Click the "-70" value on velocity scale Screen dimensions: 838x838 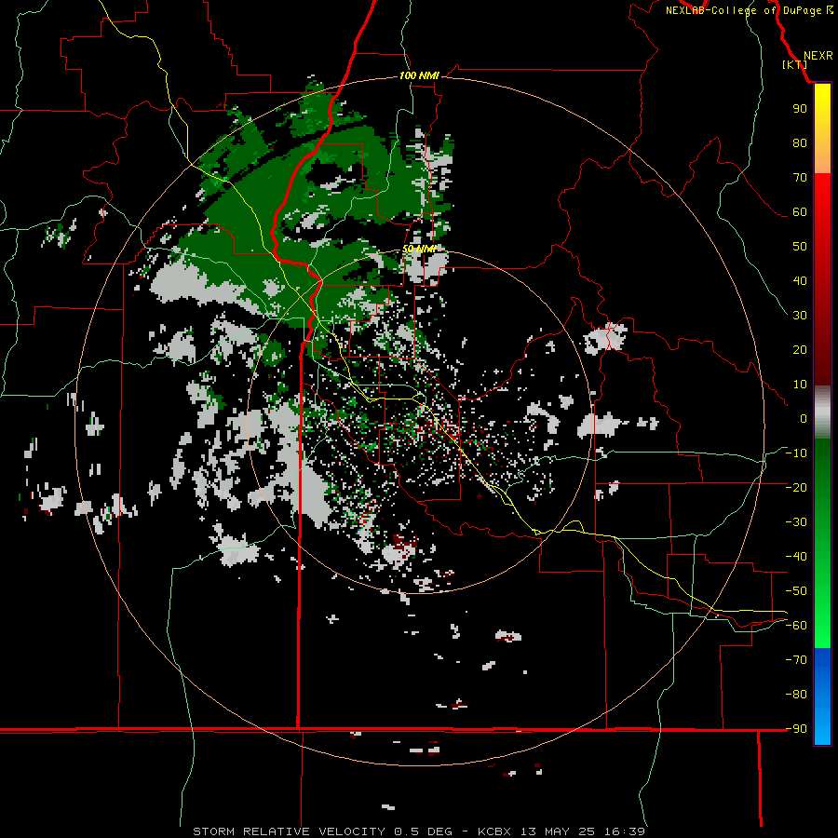tap(796, 660)
